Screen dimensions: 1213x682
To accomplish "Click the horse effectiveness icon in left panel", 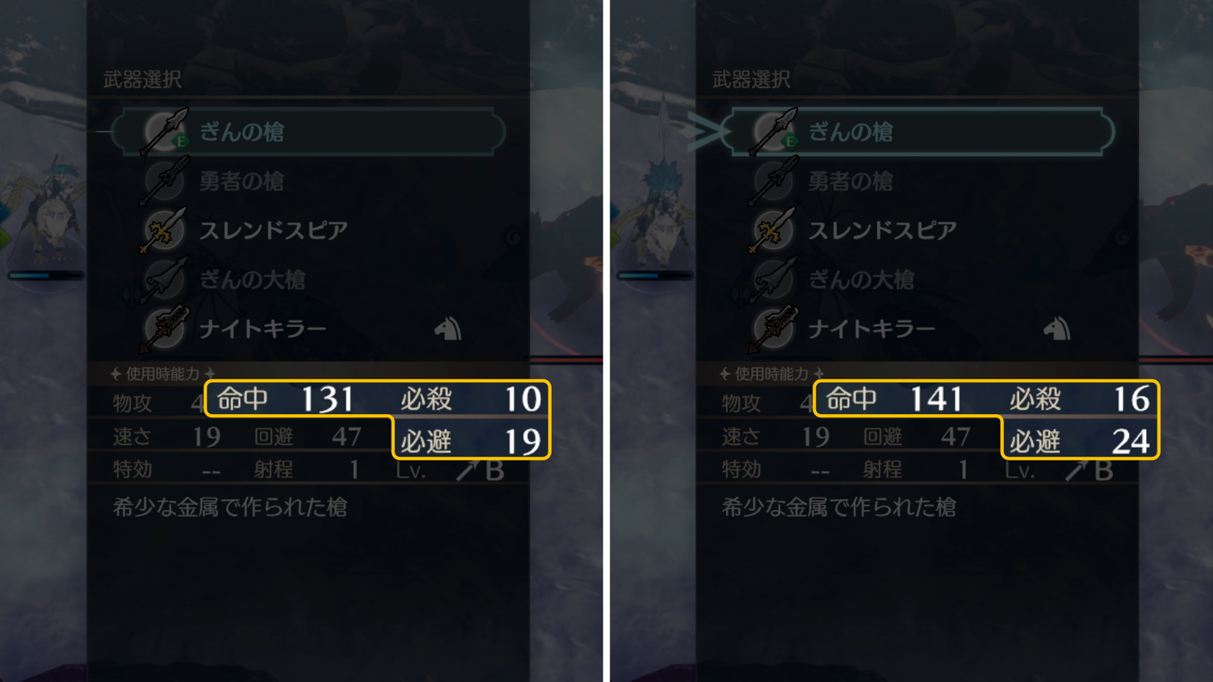I will click(448, 328).
